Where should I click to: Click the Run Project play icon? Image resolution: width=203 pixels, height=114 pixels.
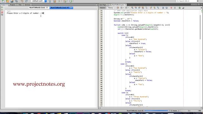coord(59,1)
